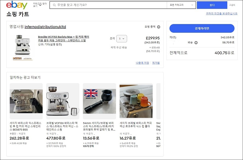Open the 브레빌 VCF126 machine image
This screenshot has width=243, height=160.
click(x=63, y=101)
